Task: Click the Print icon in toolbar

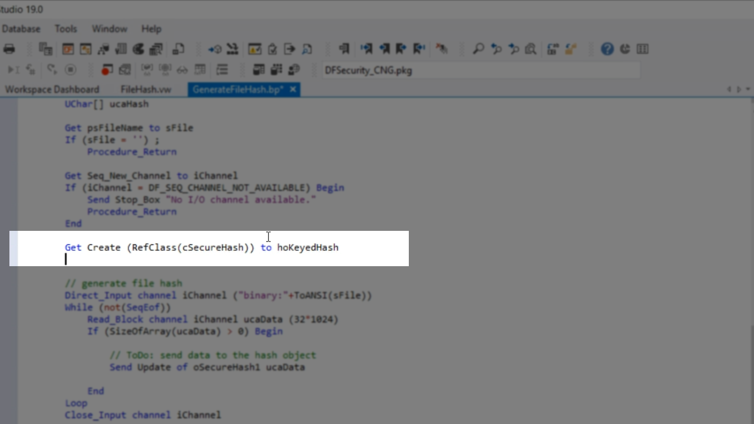Action: pos(9,49)
